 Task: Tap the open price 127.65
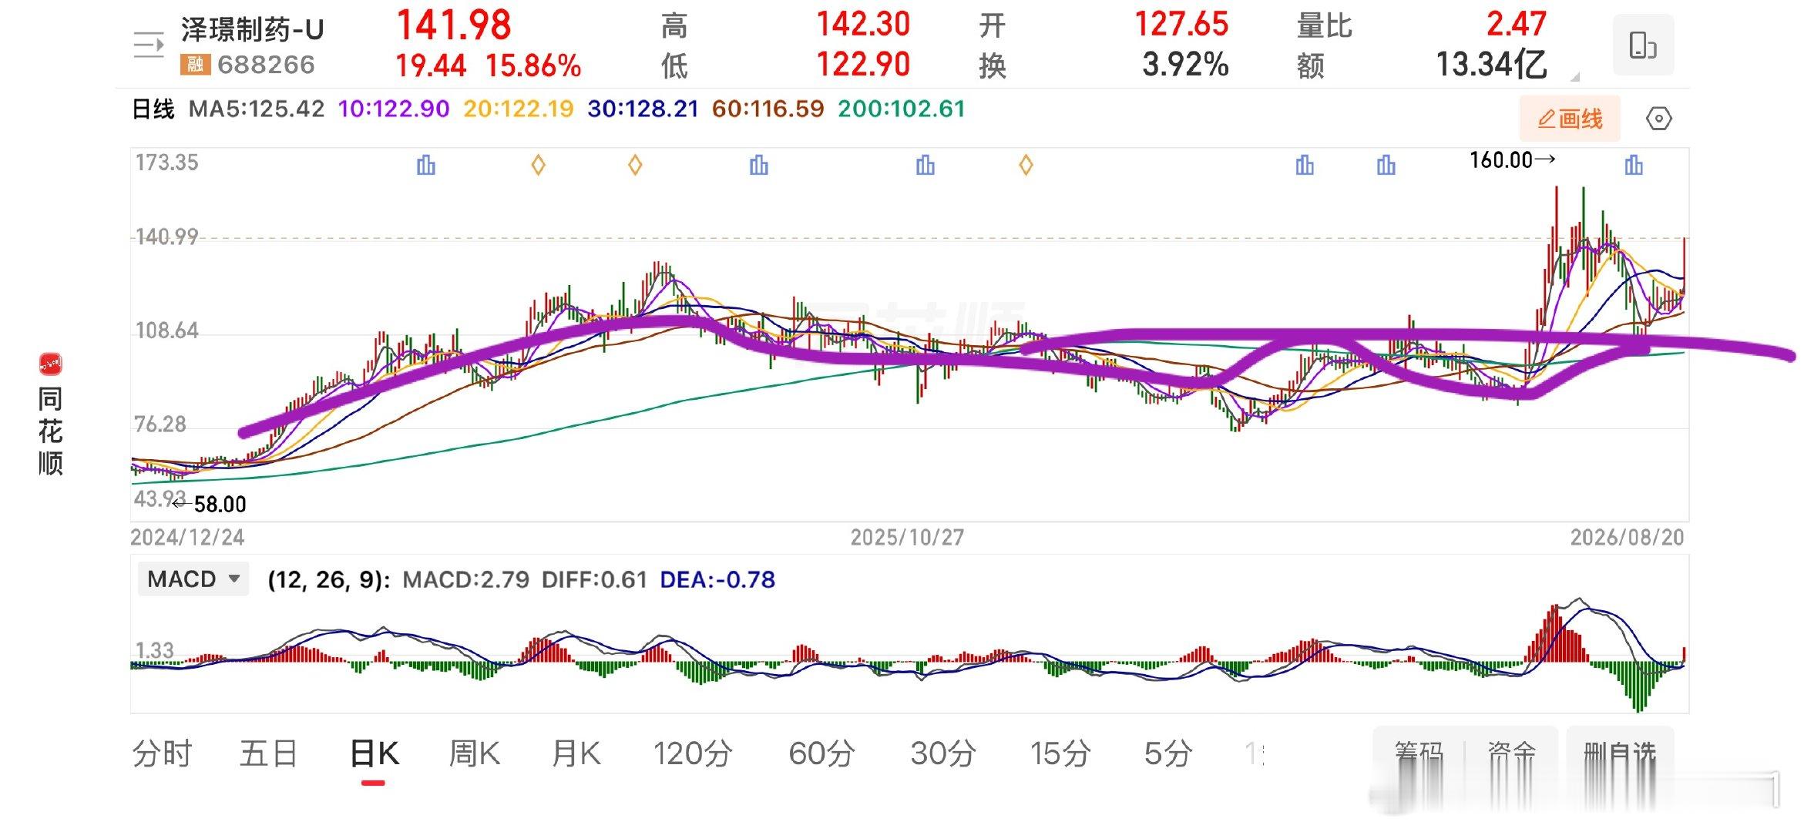click(x=1181, y=25)
